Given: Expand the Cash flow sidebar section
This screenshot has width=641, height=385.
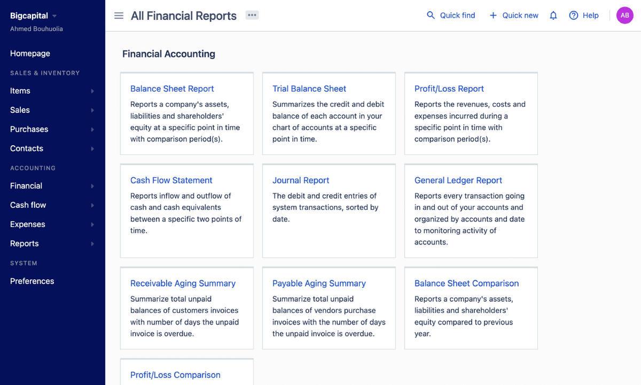Looking at the screenshot, I should [92, 205].
